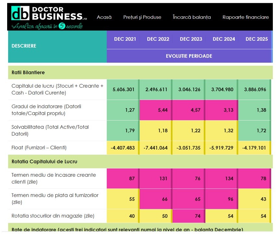Click the yellow -7.441.064 Float cell
The width and height of the screenshot is (280, 234).
pos(156,148)
